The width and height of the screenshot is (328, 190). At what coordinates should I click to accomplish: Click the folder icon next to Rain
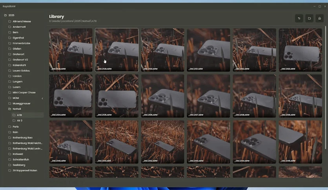[x=10, y=132]
